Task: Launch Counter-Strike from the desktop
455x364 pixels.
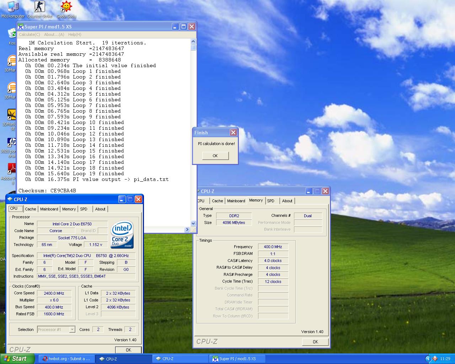Action: (39, 10)
